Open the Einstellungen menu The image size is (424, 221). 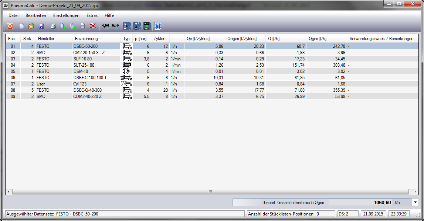pyautogui.click(x=66, y=15)
